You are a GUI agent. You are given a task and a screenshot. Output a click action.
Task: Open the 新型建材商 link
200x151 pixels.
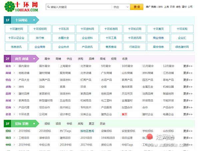click(x=46, y=101)
